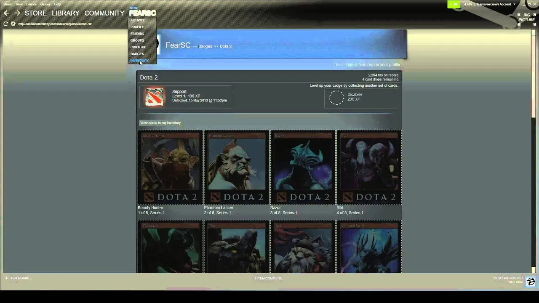Click the Dota 2 badge page title
The width and height of the screenshot is (539, 303).
(x=149, y=77)
